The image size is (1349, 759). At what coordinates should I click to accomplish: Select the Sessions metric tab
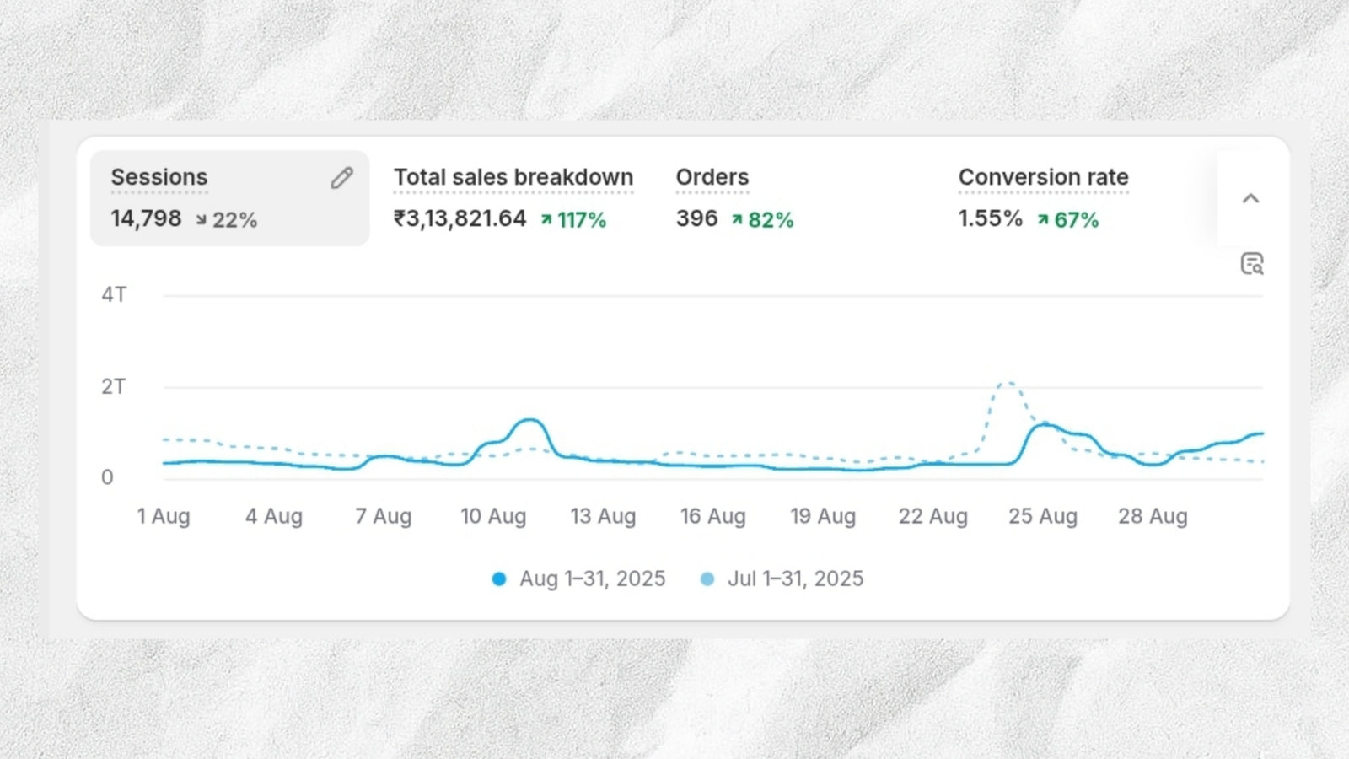(x=159, y=178)
